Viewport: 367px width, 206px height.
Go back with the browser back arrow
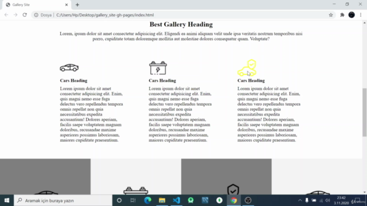point(6,15)
